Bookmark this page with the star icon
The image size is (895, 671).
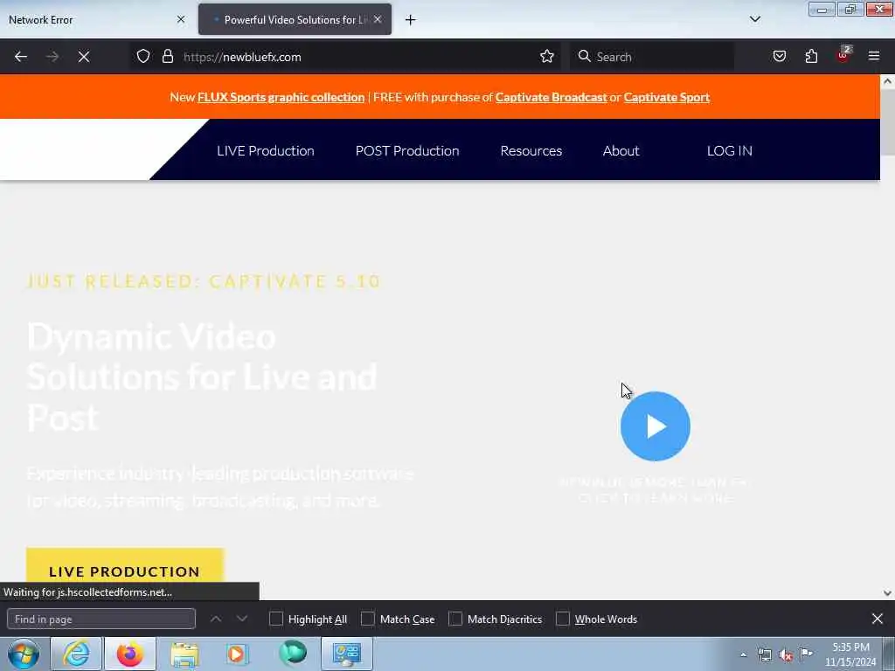click(547, 56)
